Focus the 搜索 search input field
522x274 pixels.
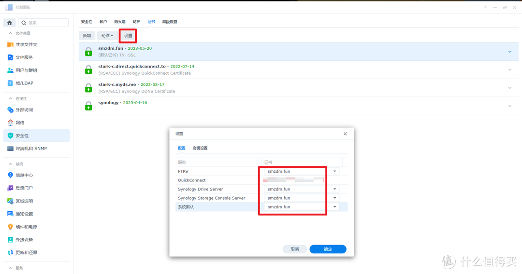(x=43, y=23)
